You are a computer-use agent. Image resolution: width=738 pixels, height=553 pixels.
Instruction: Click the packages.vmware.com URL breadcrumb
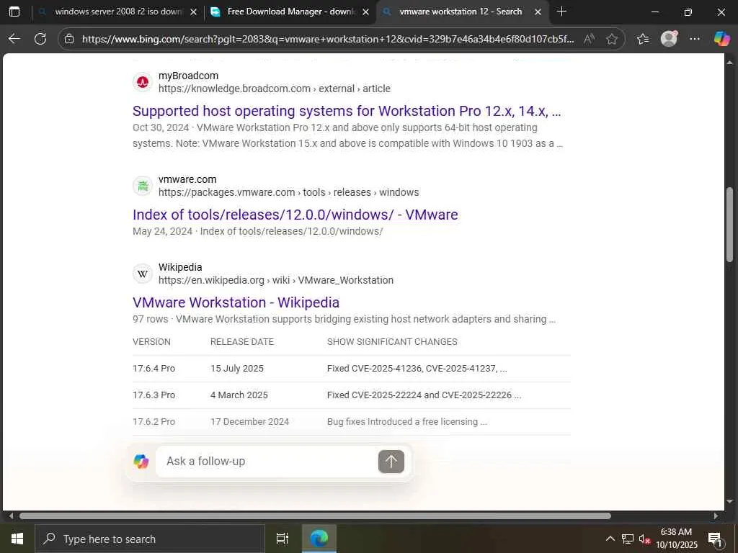(x=288, y=192)
